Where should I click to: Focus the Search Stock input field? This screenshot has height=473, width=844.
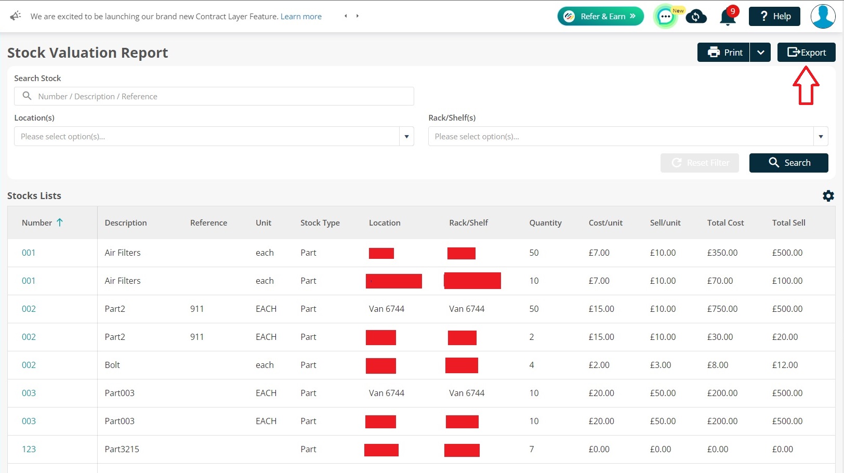click(214, 96)
